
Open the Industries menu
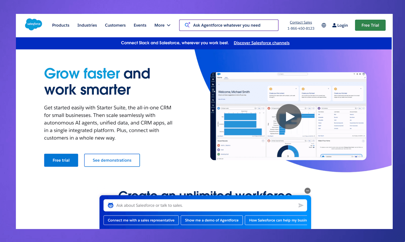pyautogui.click(x=87, y=25)
